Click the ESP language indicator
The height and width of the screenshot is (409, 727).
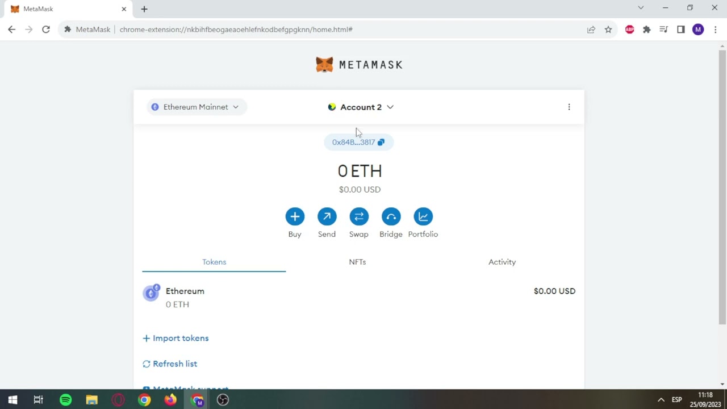point(677,400)
